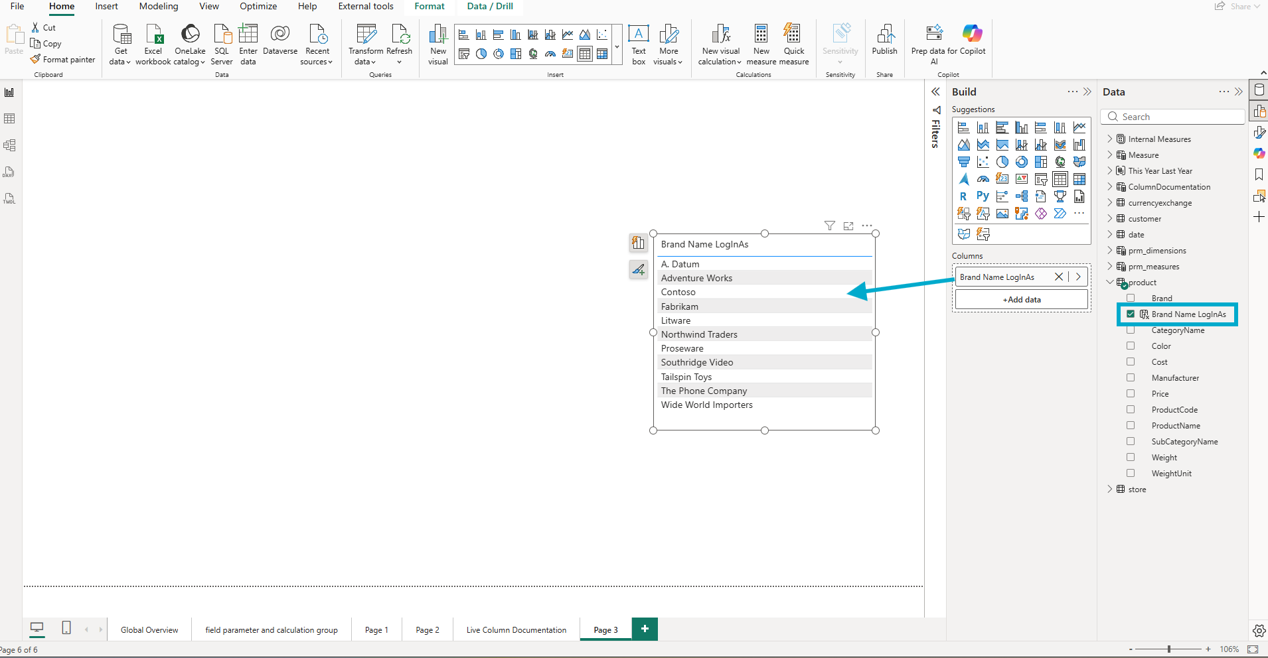Click the +Add data button

tap(1022, 300)
